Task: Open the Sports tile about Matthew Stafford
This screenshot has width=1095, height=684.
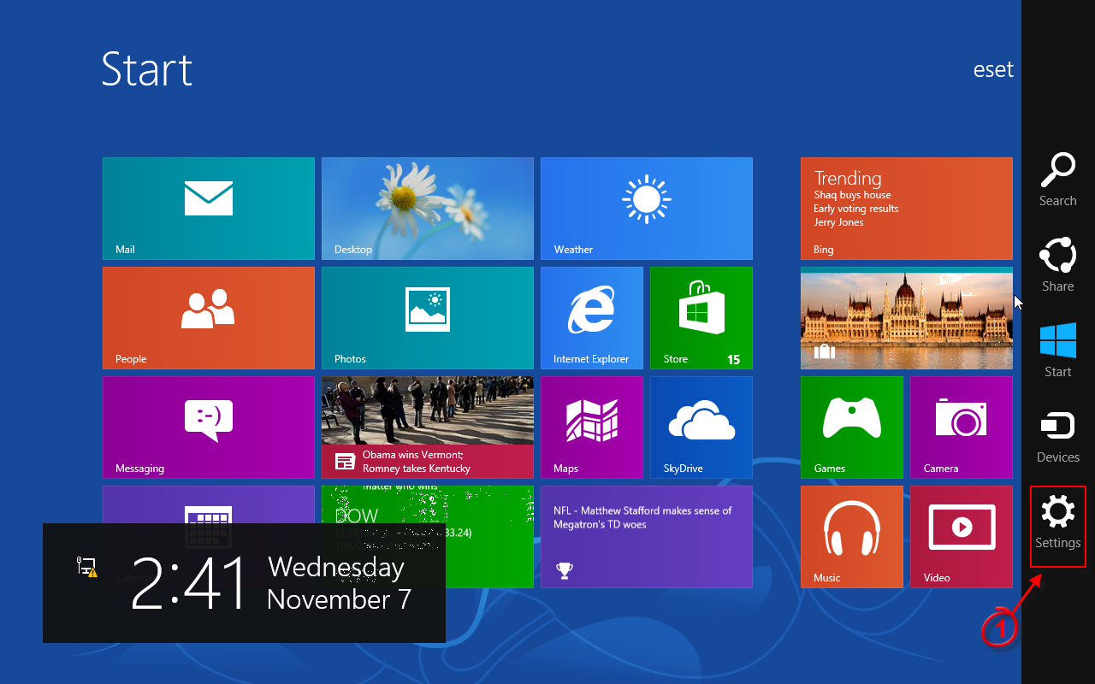Action: pyautogui.click(x=647, y=537)
